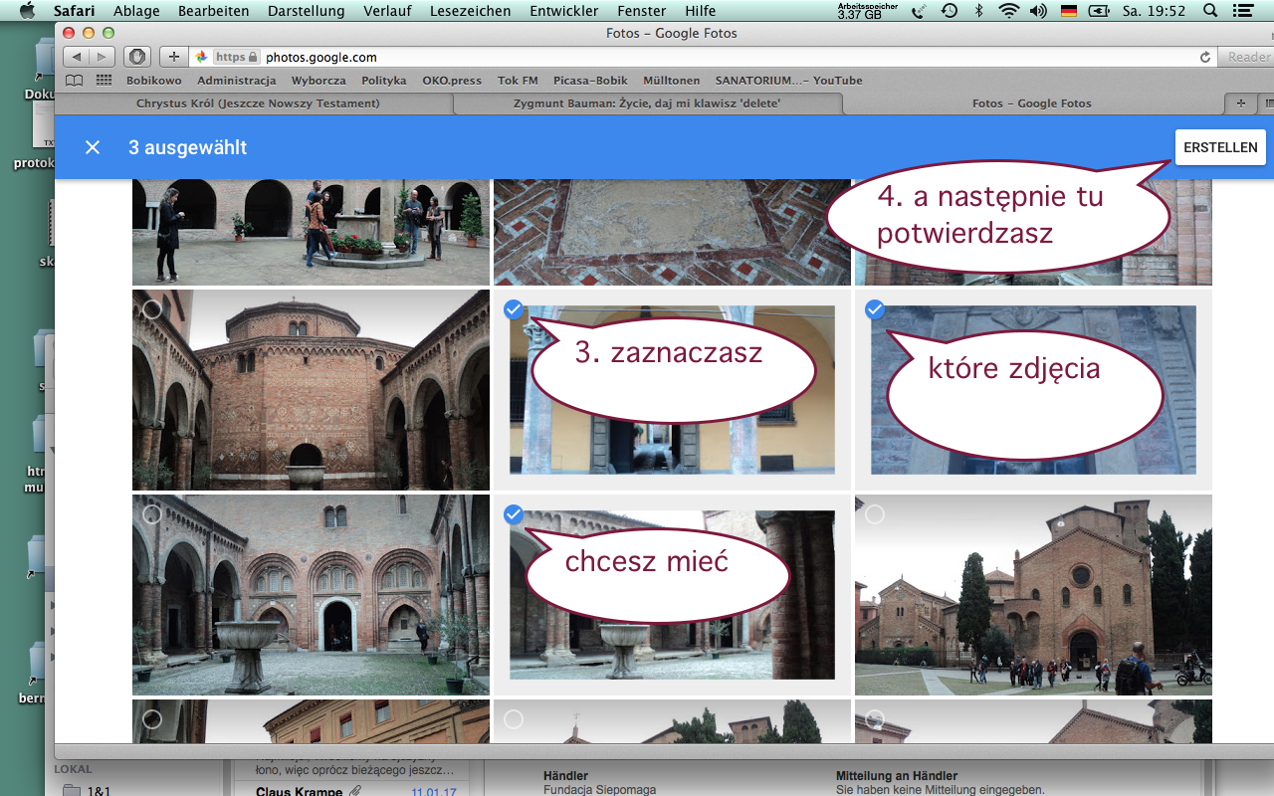
Task: Click the add bookmark plus button
Action: (173, 57)
